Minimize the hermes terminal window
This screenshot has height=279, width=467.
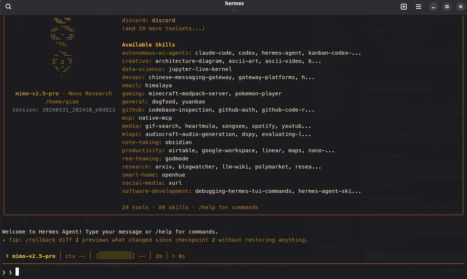point(433,7)
